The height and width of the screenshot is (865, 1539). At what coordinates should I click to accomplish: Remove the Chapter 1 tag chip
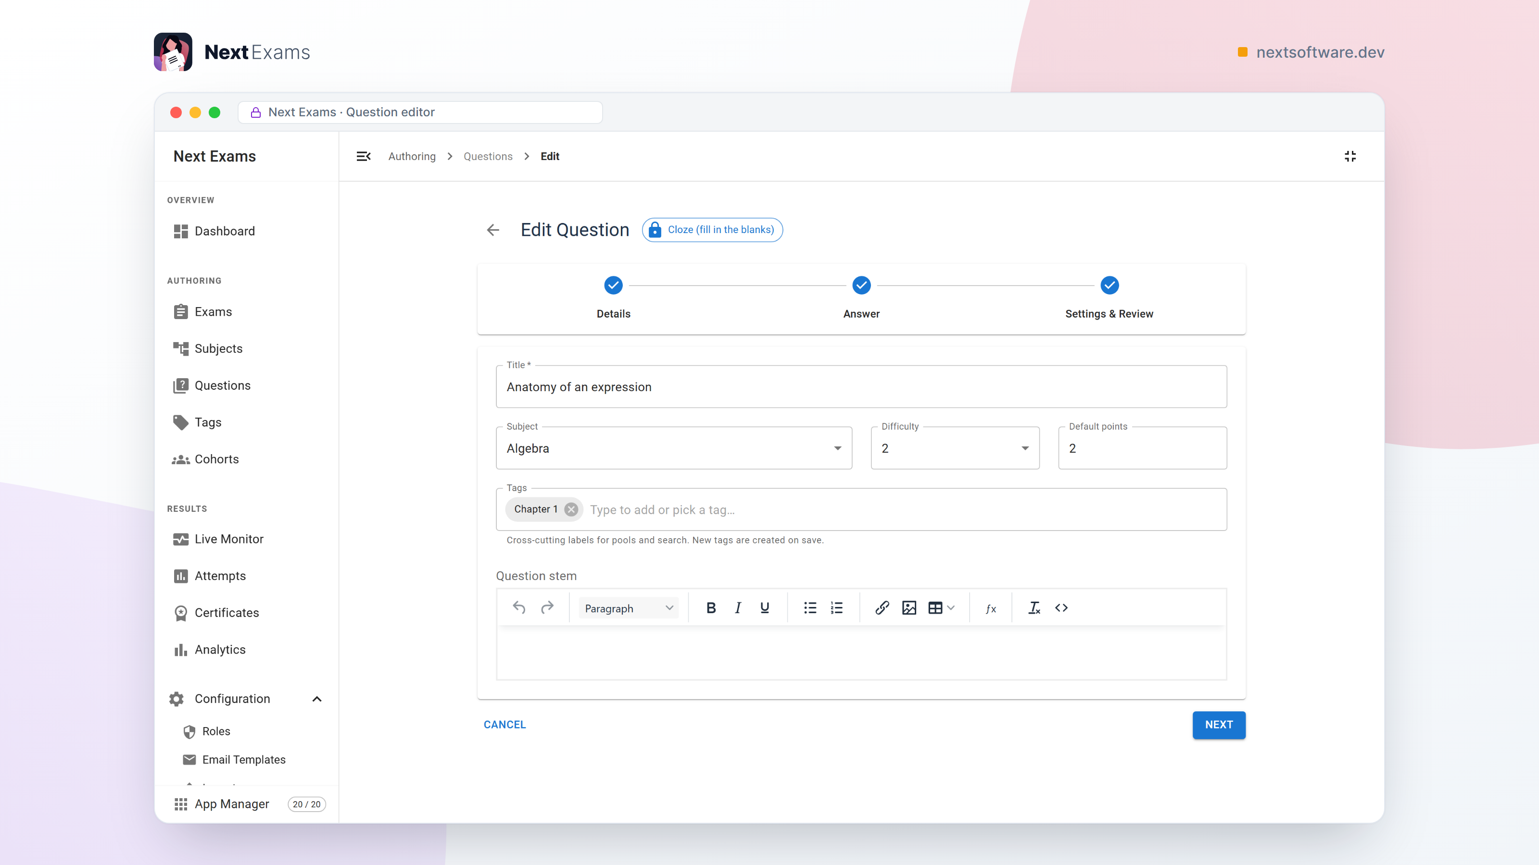coord(571,509)
